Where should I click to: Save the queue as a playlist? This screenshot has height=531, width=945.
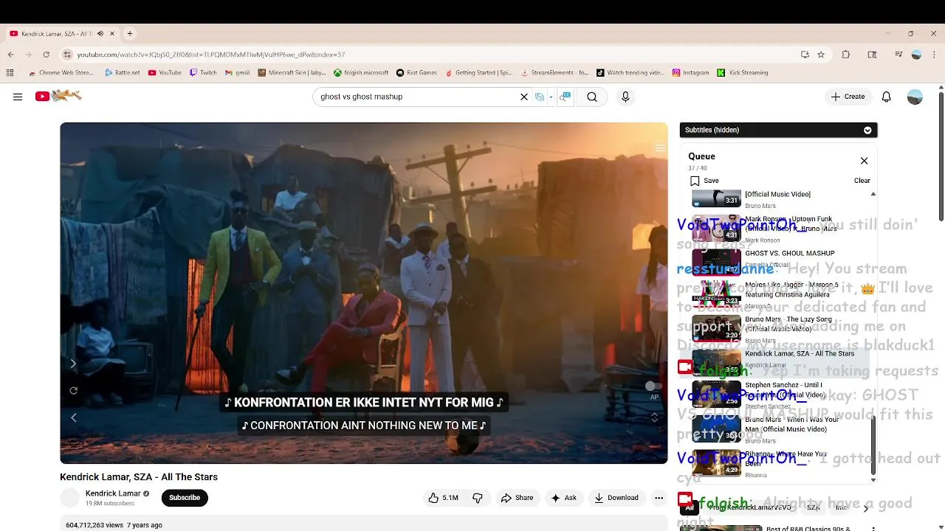(x=704, y=181)
